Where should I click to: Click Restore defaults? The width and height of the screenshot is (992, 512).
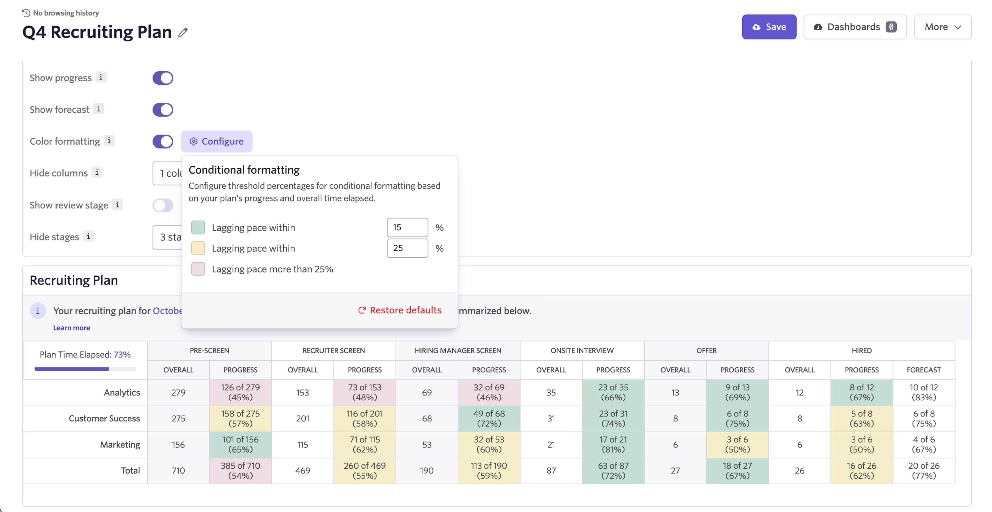coord(400,310)
